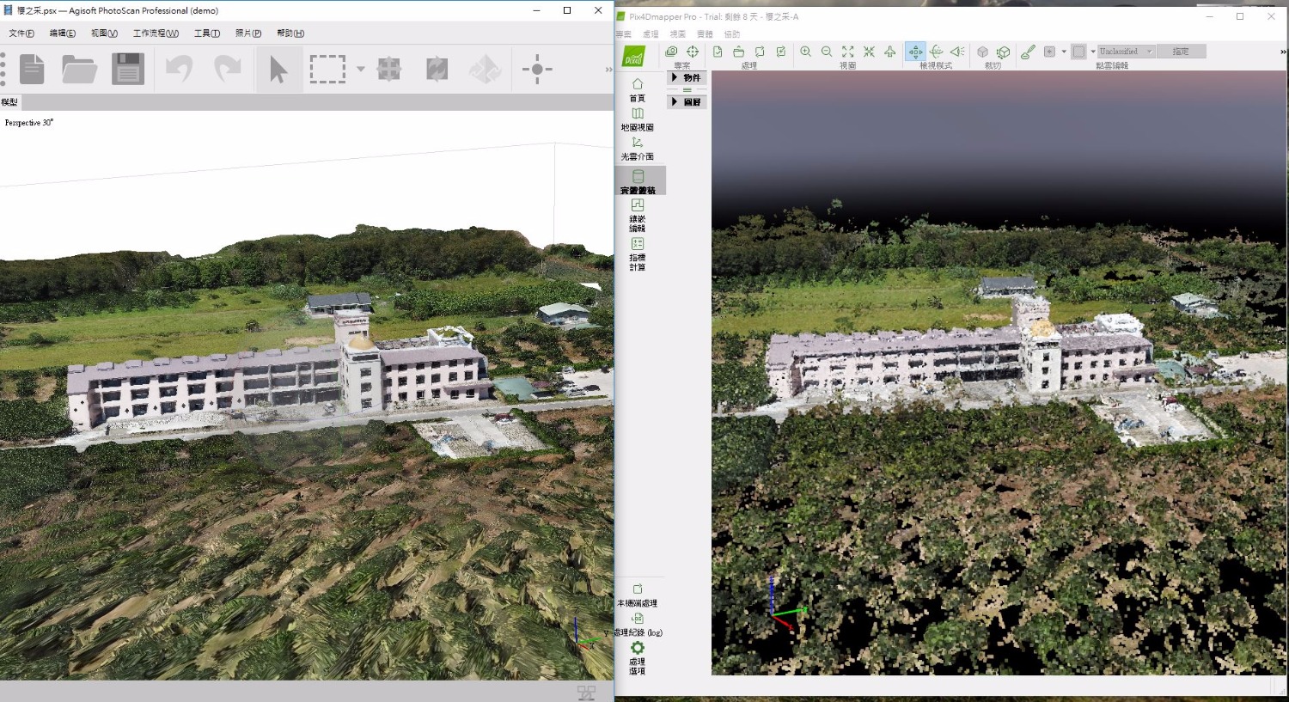Click point class color swatch in Pix4D
The height and width of the screenshot is (702, 1289).
1079,52
